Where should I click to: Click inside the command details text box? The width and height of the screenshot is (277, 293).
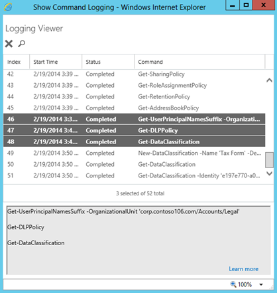pos(138,241)
